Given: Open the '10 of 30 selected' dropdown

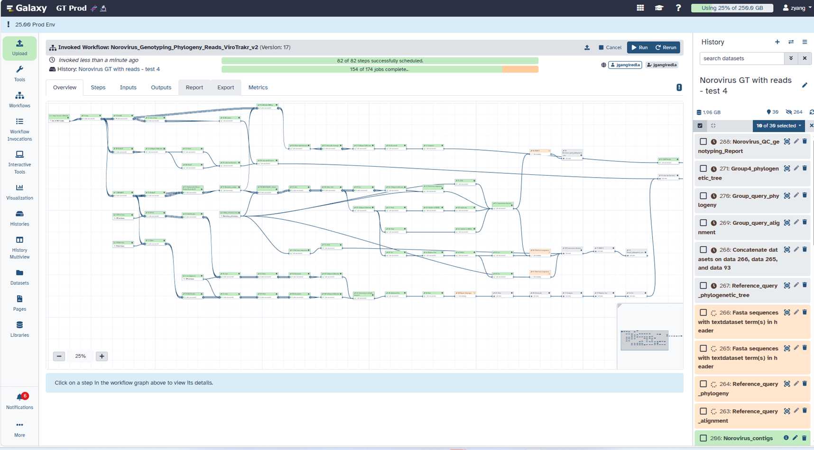Looking at the screenshot, I should point(778,126).
